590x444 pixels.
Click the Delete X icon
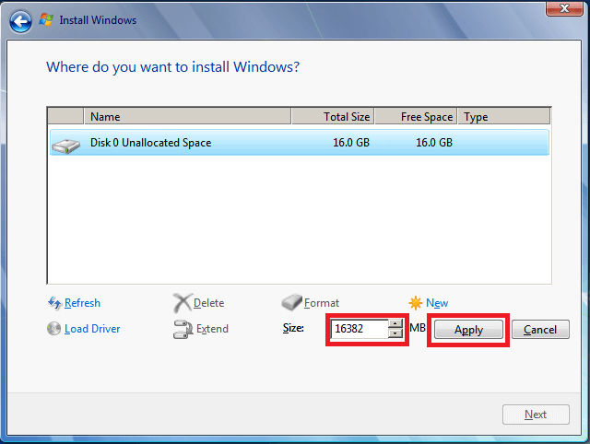(183, 303)
